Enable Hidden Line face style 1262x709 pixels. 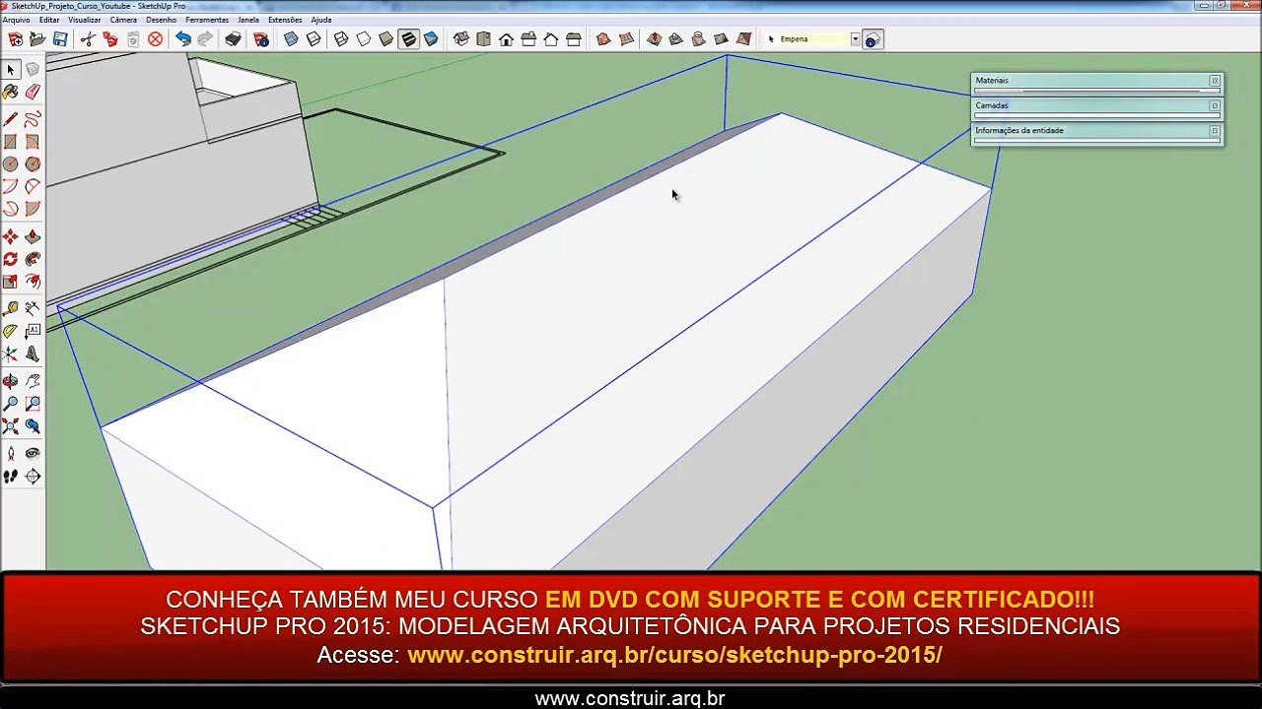click(364, 39)
